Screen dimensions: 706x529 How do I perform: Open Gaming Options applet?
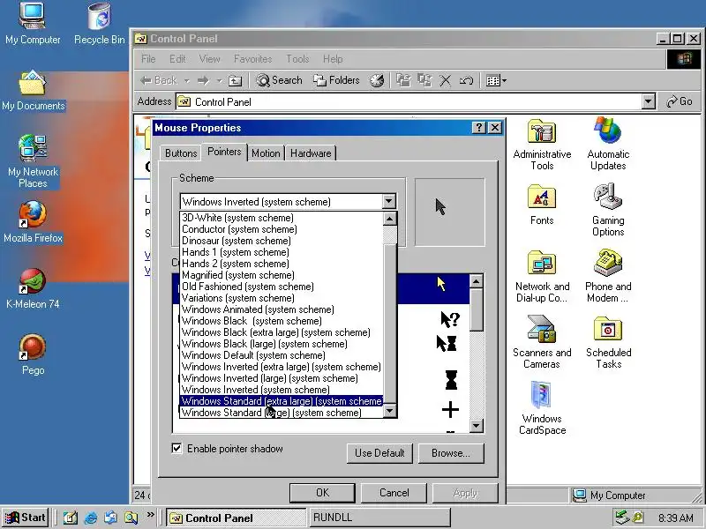point(608,210)
